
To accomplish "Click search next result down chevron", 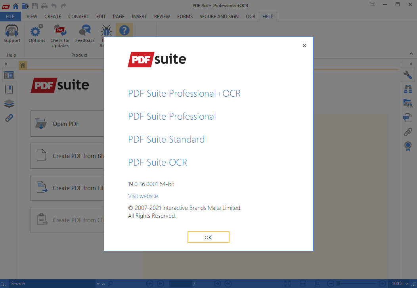I will pos(98,284).
